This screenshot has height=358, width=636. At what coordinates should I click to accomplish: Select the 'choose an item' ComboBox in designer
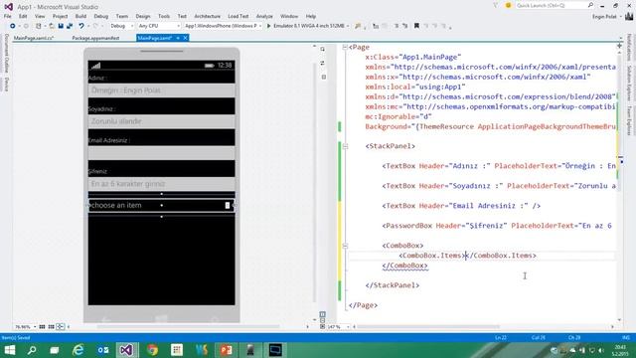[161, 206]
